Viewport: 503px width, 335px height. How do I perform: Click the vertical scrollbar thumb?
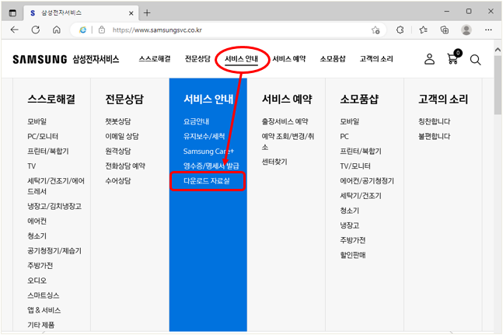[x=498, y=85]
